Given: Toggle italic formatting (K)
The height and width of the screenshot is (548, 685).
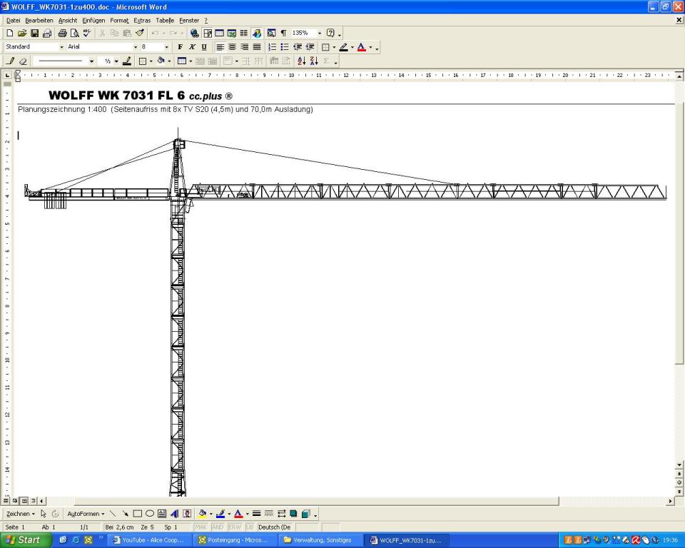Looking at the screenshot, I should (192, 47).
